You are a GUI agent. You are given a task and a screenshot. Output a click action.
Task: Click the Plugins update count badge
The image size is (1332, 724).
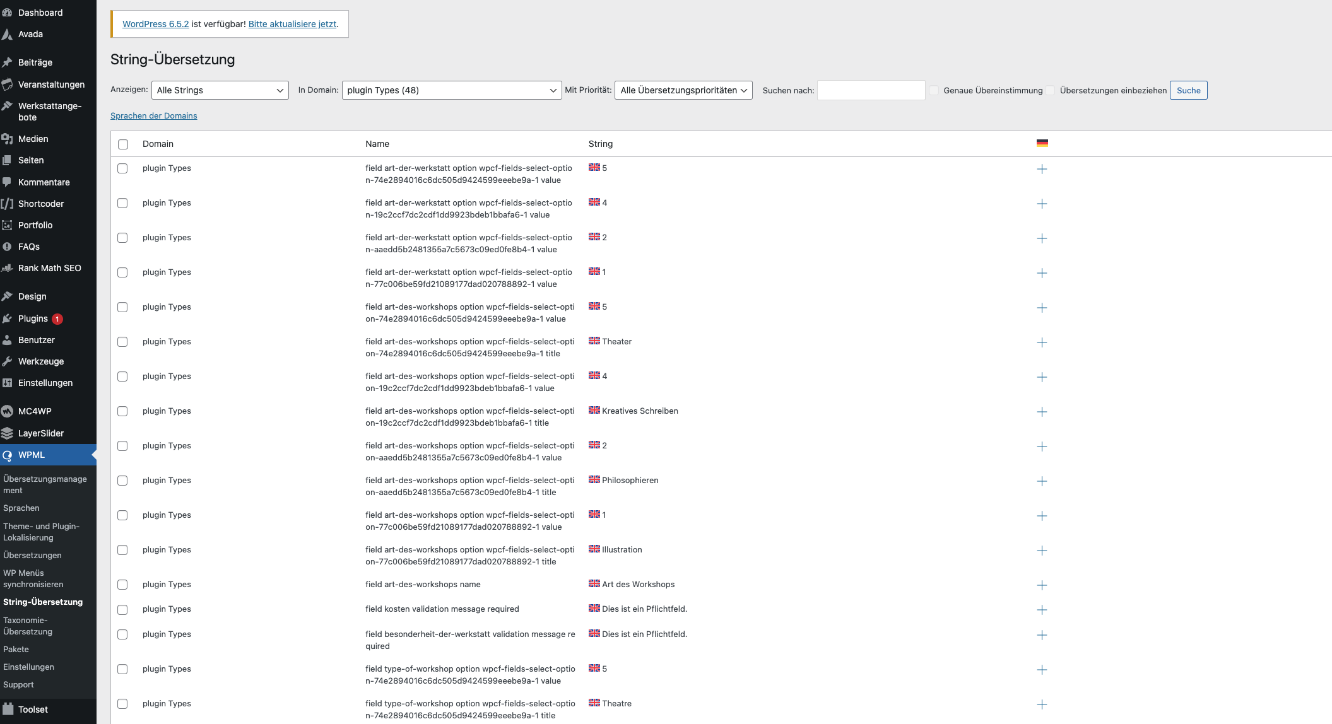click(x=57, y=319)
